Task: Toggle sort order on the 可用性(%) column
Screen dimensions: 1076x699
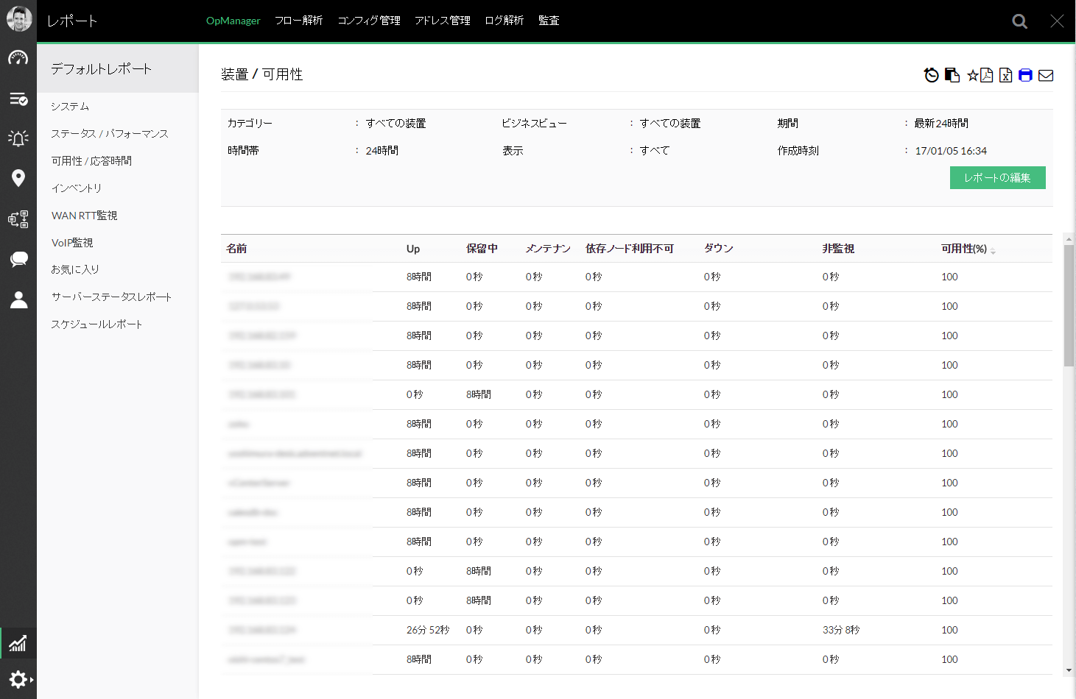Action: [993, 250]
